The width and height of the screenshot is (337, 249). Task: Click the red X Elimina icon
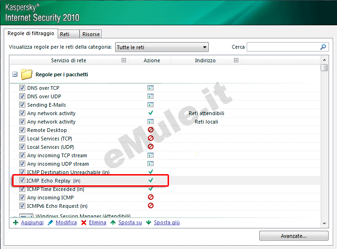84,223
